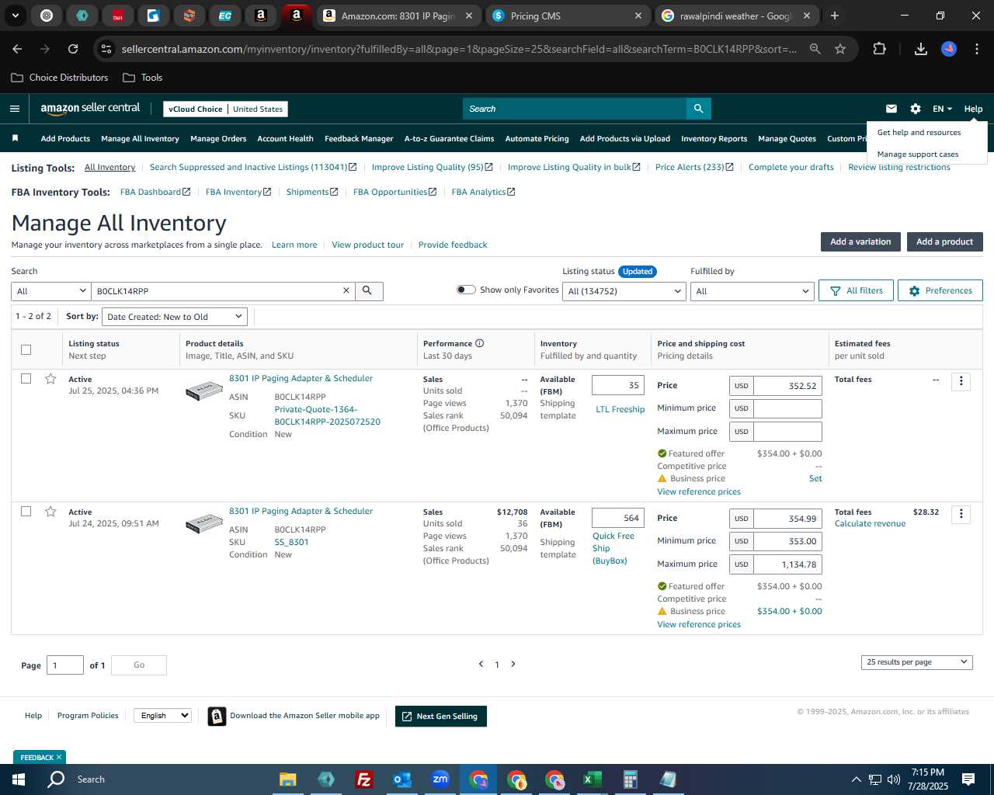994x795 pixels.
Task: Select Manage support cases in the Help menu
Action: pyautogui.click(x=918, y=154)
